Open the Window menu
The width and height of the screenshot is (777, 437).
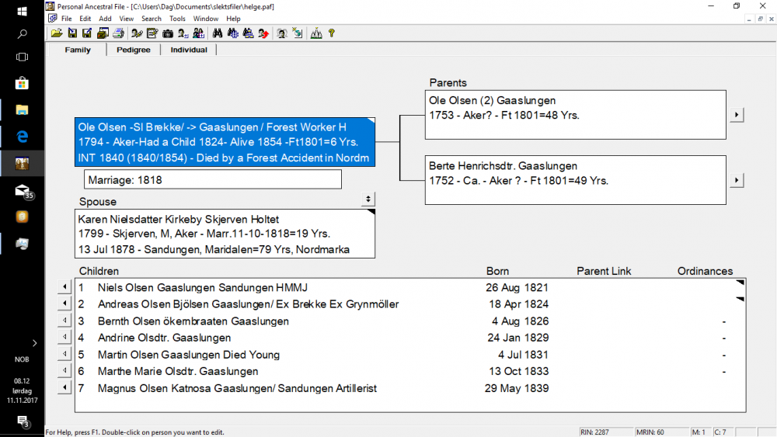pyautogui.click(x=206, y=19)
